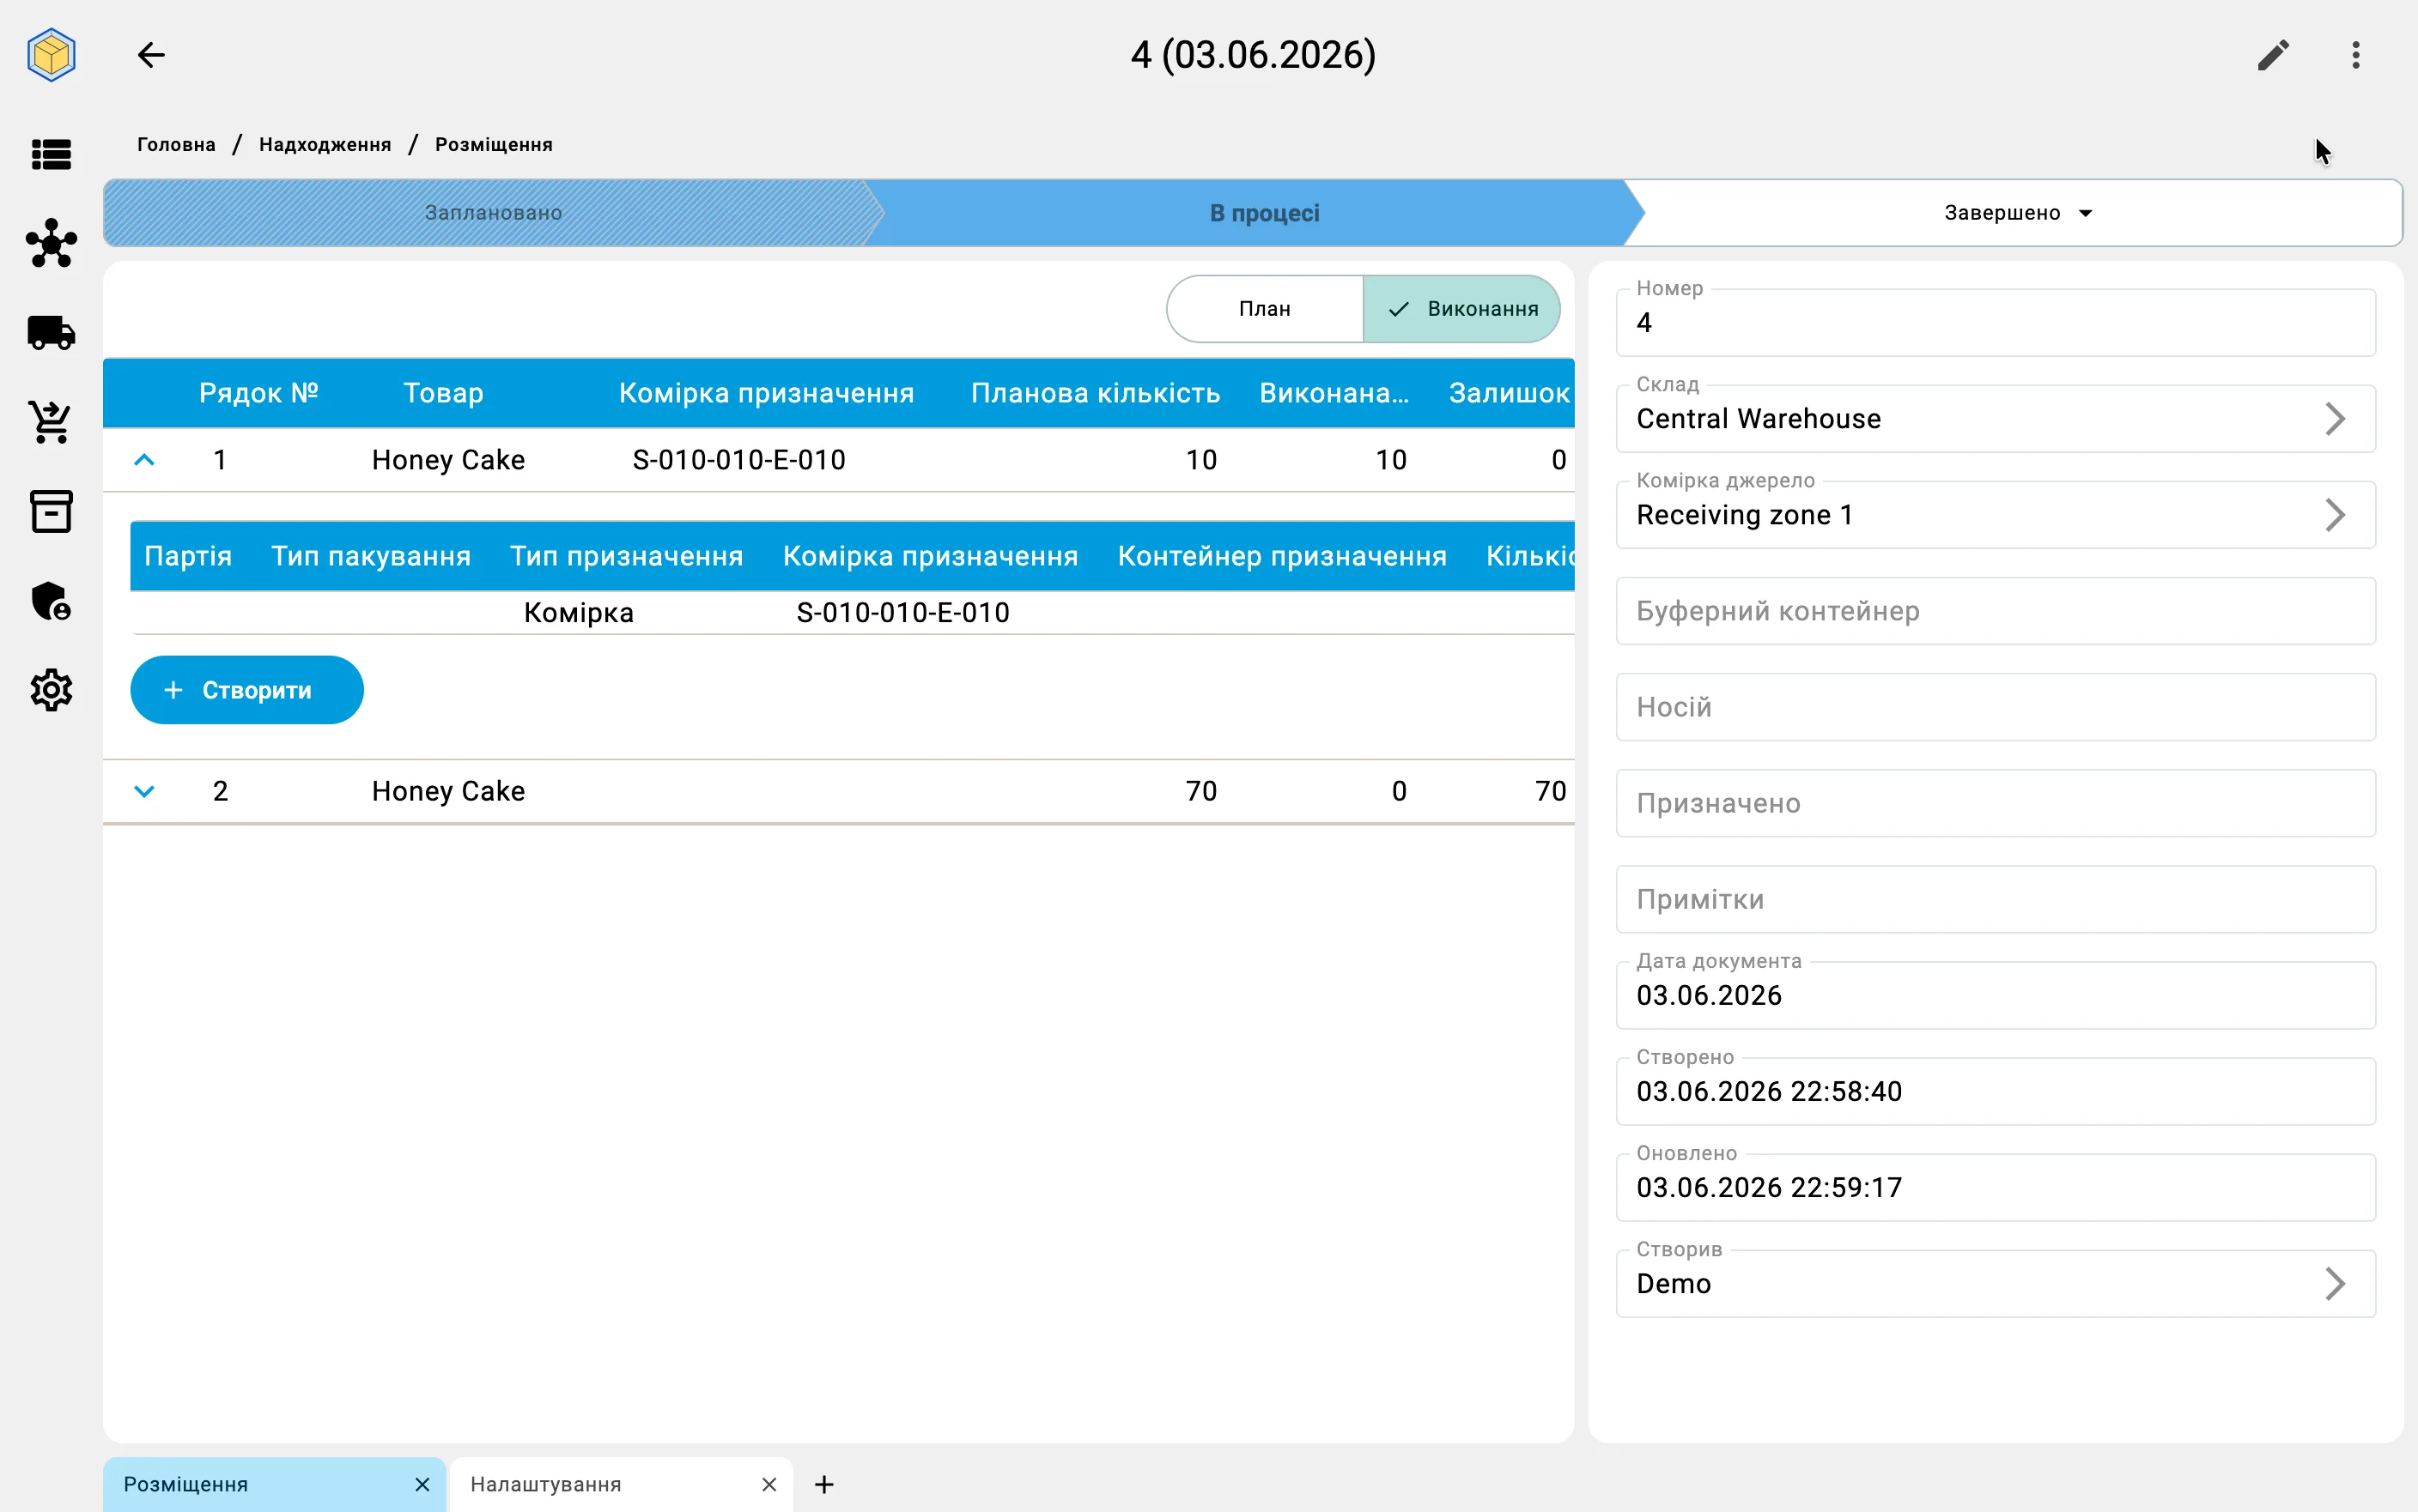The image size is (2418, 1512).
Task: Add a new tab with plus icon
Action: coord(823,1484)
